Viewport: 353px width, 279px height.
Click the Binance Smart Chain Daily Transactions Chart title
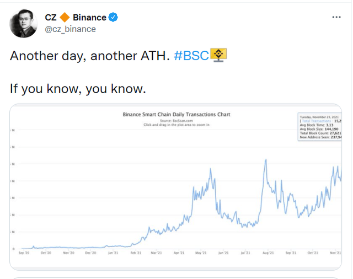tap(176, 115)
